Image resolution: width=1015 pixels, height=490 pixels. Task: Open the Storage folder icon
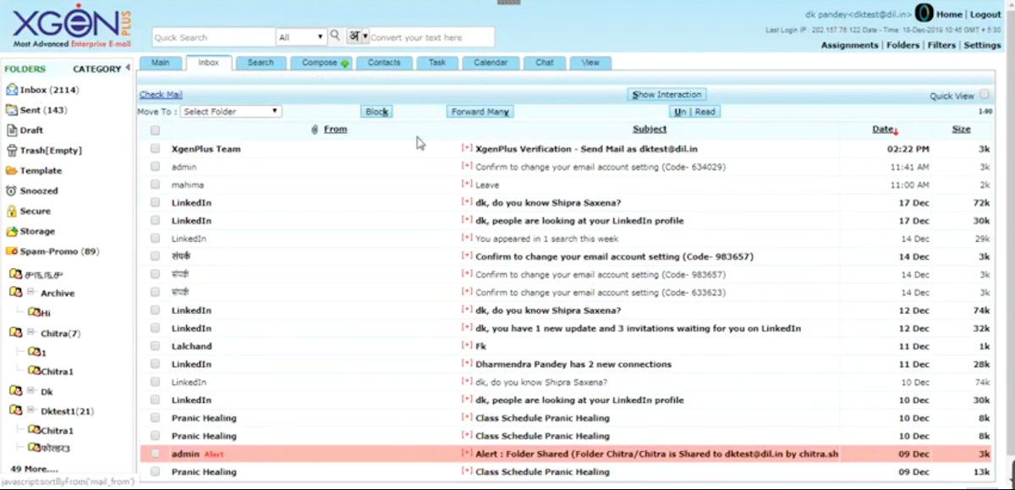[x=10, y=231]
